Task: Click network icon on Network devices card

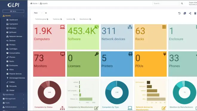Action: pyautogui.click(x=130, y=27)
